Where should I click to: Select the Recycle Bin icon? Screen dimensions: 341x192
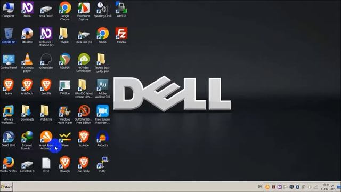(x=9, y=34)
